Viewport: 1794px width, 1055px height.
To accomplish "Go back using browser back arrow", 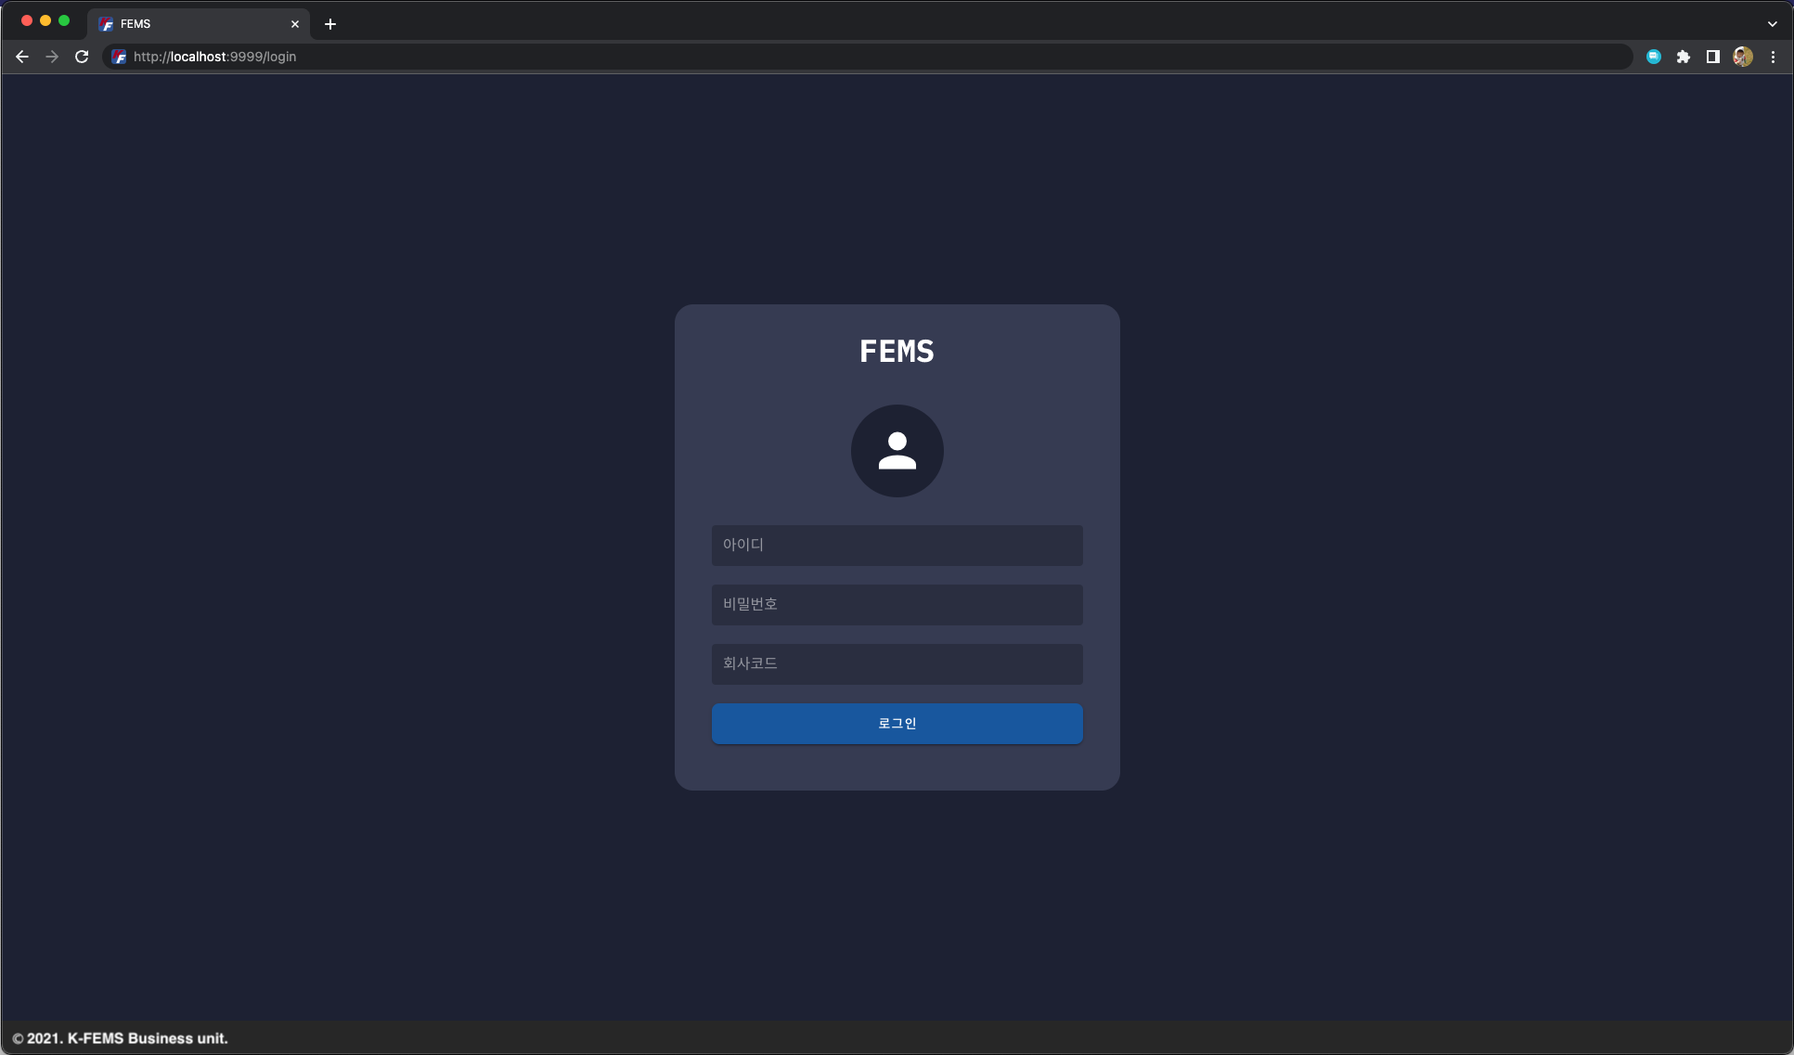I will (x=22, y=57).
